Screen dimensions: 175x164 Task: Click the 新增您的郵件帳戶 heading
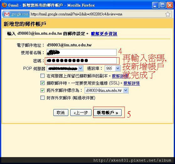[25, 24]
